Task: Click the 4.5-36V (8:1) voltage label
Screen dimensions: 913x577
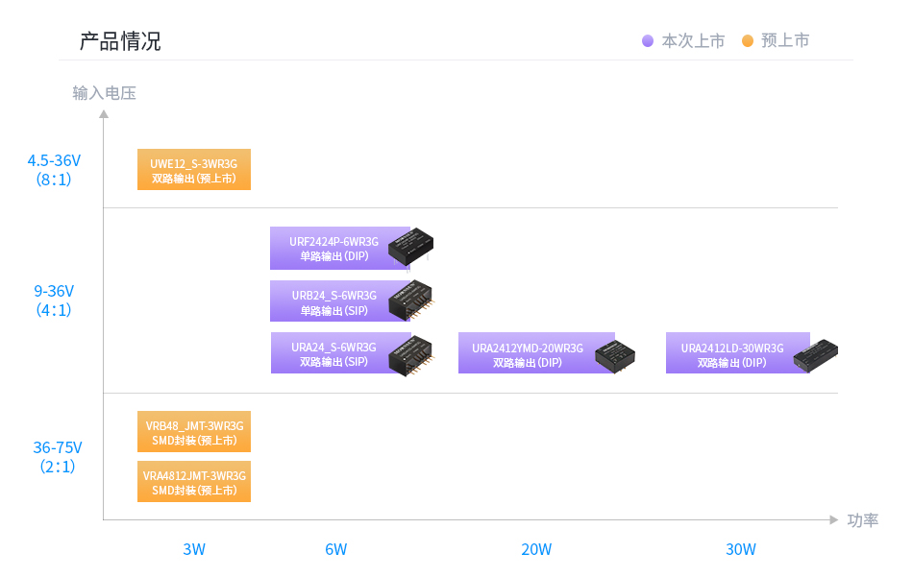Action: (x=54, y=169)
